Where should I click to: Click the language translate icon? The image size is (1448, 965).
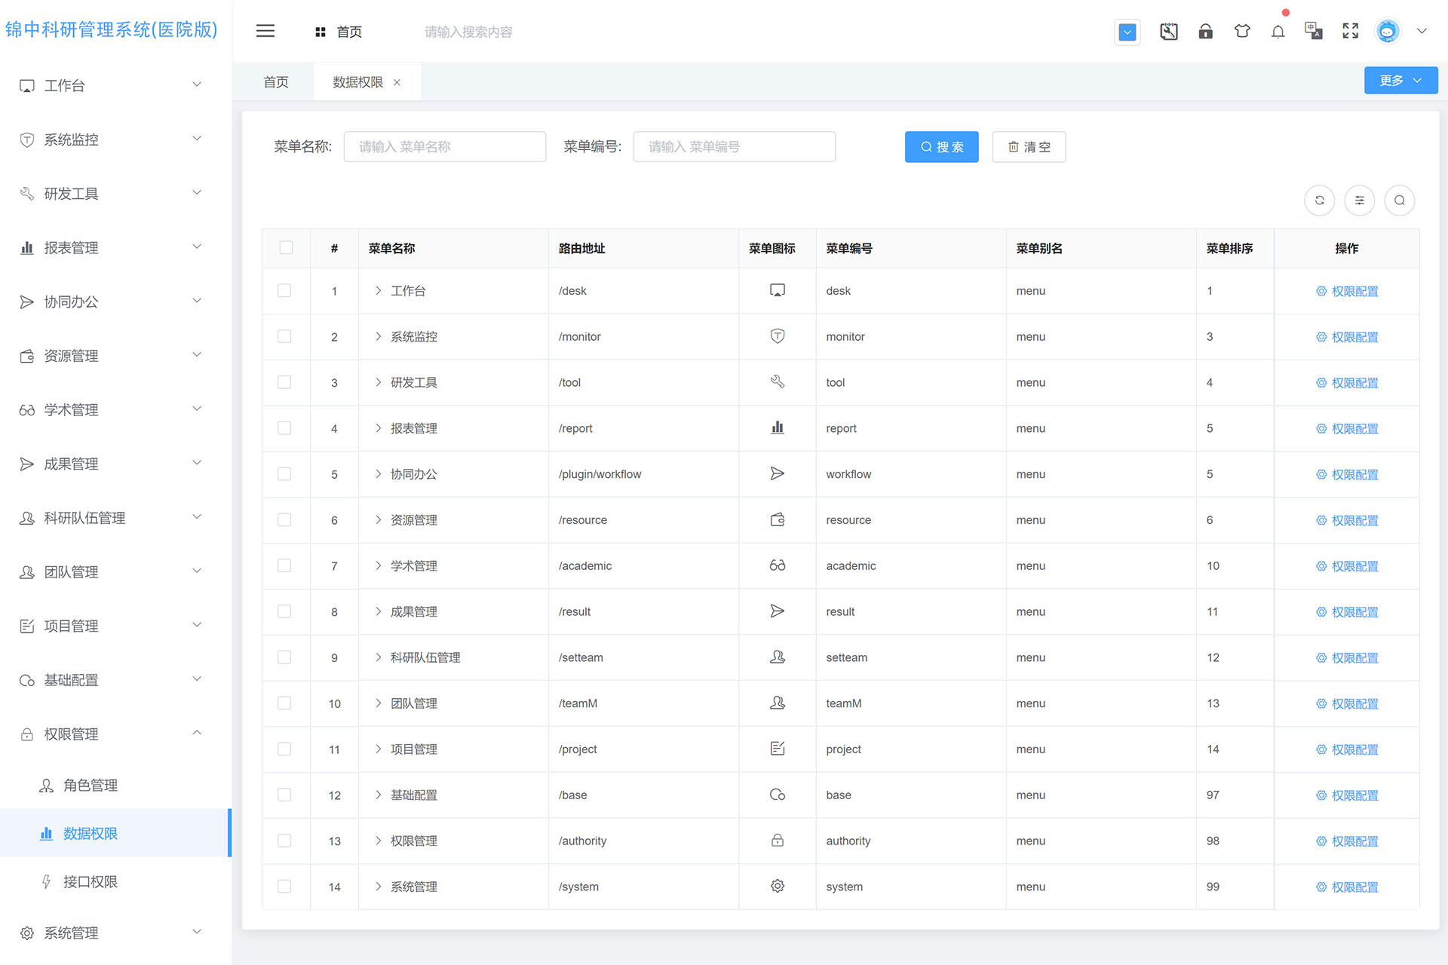(1314, 32)
